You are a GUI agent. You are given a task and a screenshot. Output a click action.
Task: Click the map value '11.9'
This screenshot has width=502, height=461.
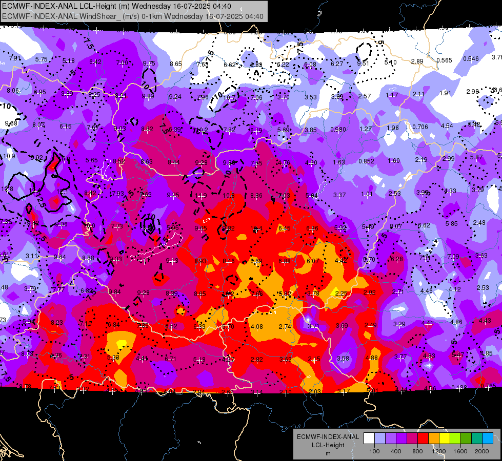tap(201, 196)
